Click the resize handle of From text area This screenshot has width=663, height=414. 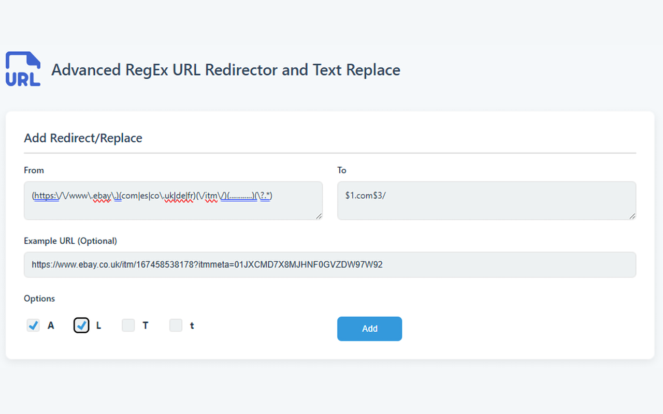(x=319, y=216)
